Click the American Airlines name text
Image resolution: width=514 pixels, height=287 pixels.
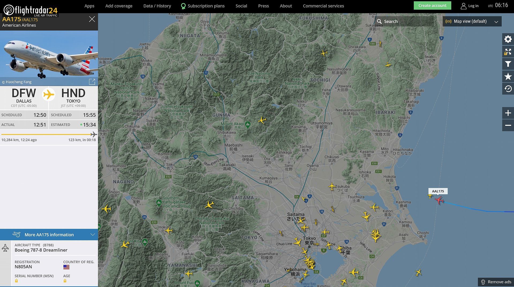pos(19,25)
